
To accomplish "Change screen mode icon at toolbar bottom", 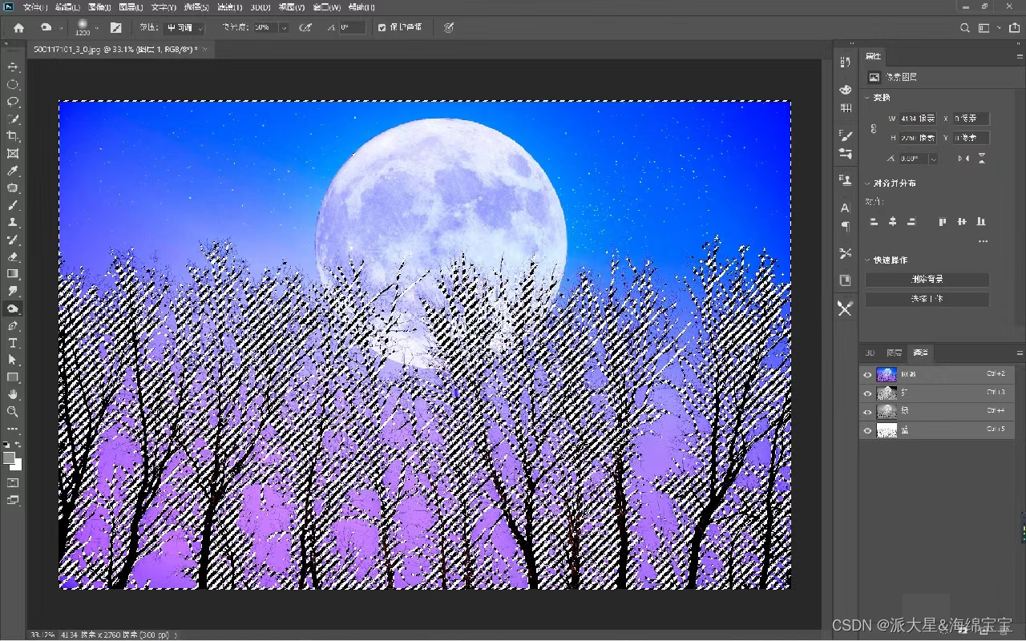I will [13, 500].
